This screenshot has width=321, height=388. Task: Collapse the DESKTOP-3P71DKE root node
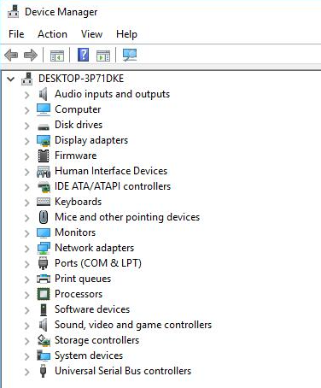pos(11,79)
